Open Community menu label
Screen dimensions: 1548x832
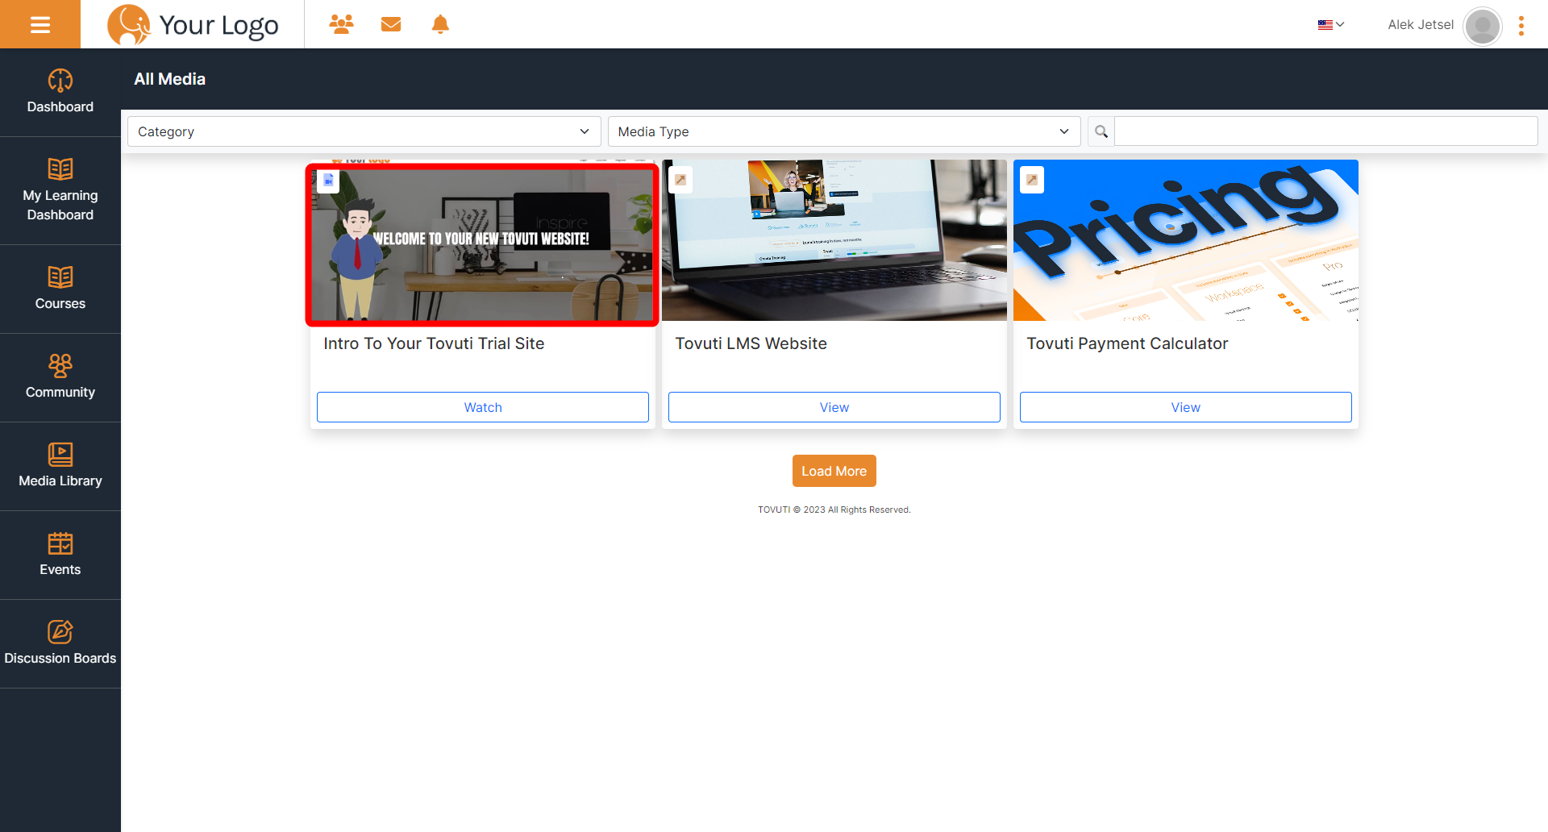point(60,392)
